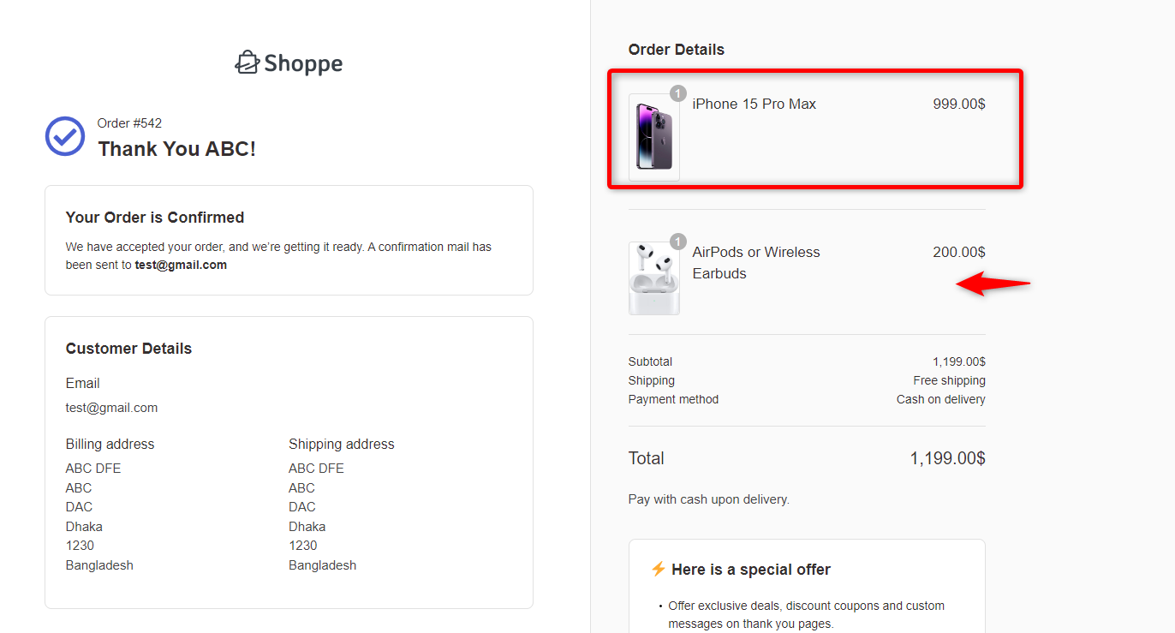Click 1230 in the billing address

pyautogui.click(x=80, y=546)
